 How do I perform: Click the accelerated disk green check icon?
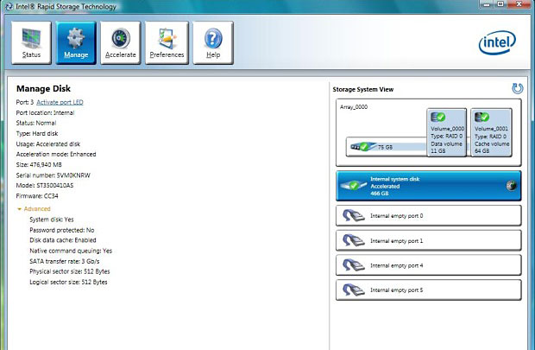pyautogui.click(x=354, y=186)
